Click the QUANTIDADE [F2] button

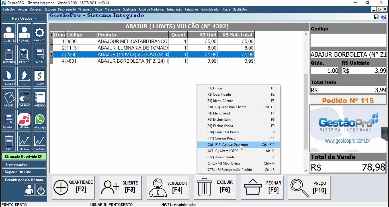(73, 188)
